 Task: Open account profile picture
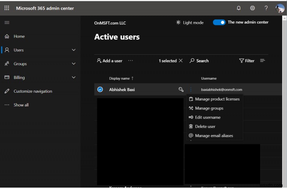tap(280, 8)
